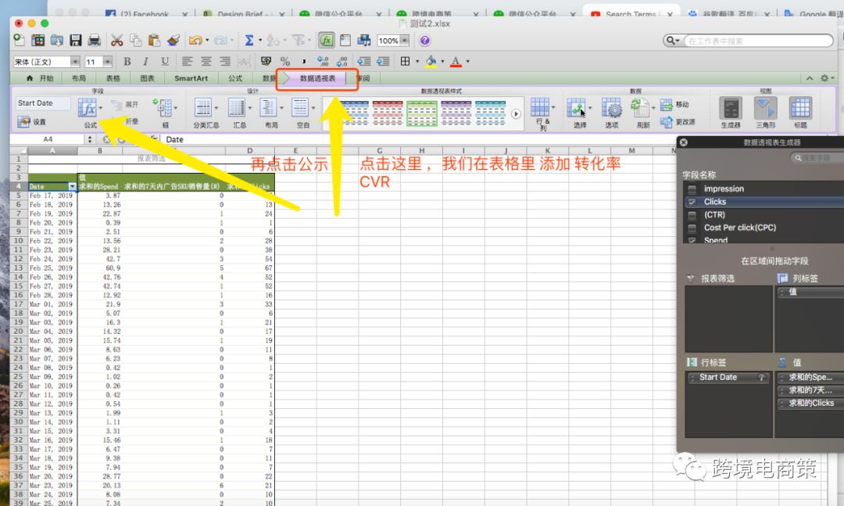The width and height of the screenshot is (844, 506).
Task: Click the Start Date row label item
Action: pyautogui.click(x=728, y=377)
